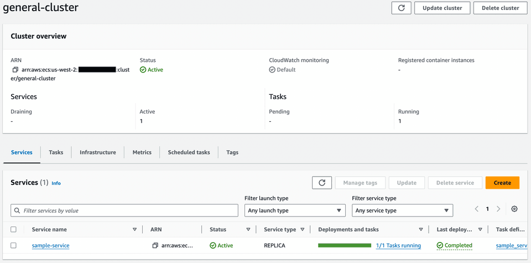Screen dimensions: 531x263
Task: Click the cluster Active status check icon
Action: click(143, 70)
